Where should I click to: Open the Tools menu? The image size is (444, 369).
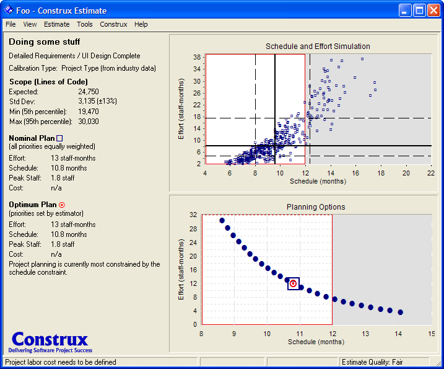coord(85,24)
